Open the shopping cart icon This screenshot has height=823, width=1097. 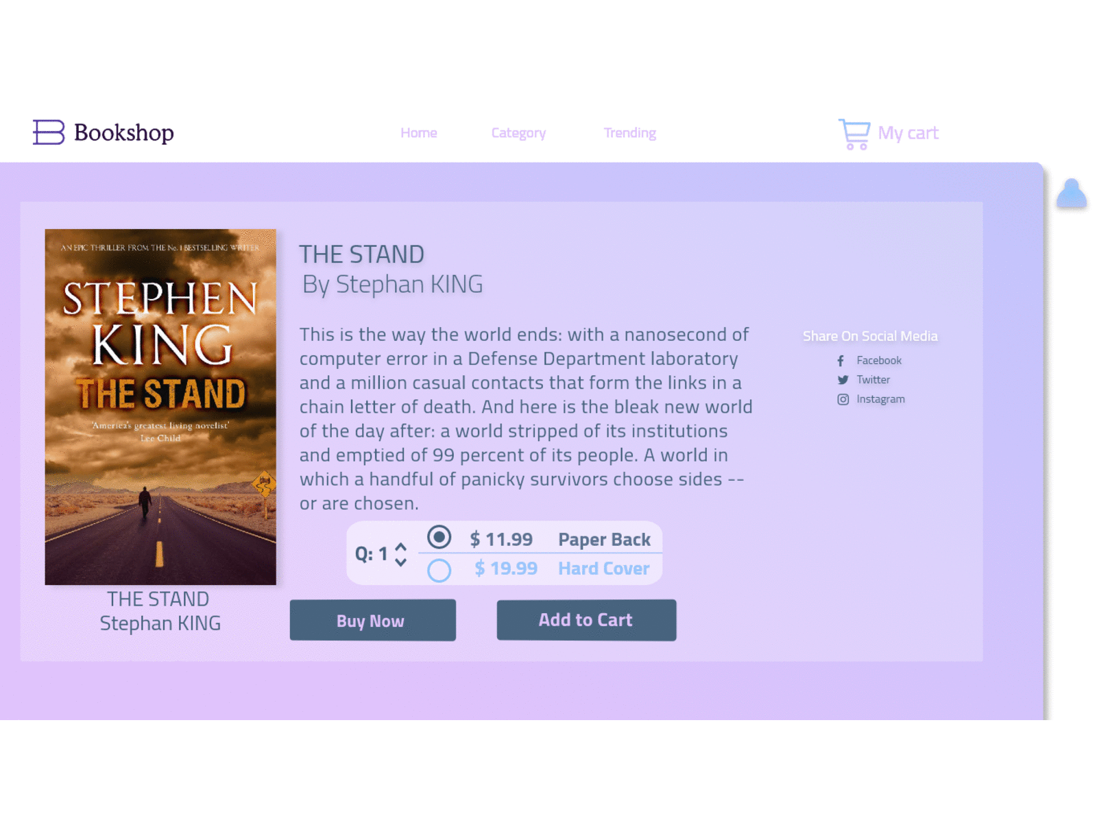[854, 134]
